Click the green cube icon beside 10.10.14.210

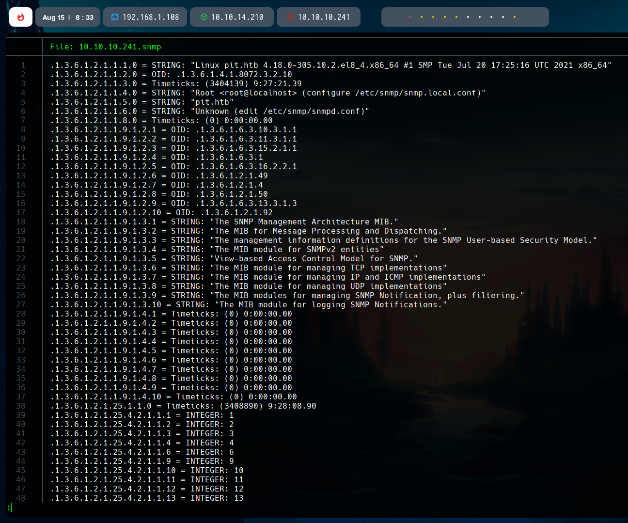click(204, 17)
